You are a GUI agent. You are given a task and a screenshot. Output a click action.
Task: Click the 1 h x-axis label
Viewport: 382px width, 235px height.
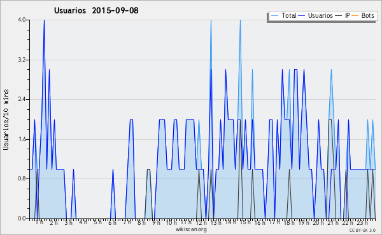point(39,222)
